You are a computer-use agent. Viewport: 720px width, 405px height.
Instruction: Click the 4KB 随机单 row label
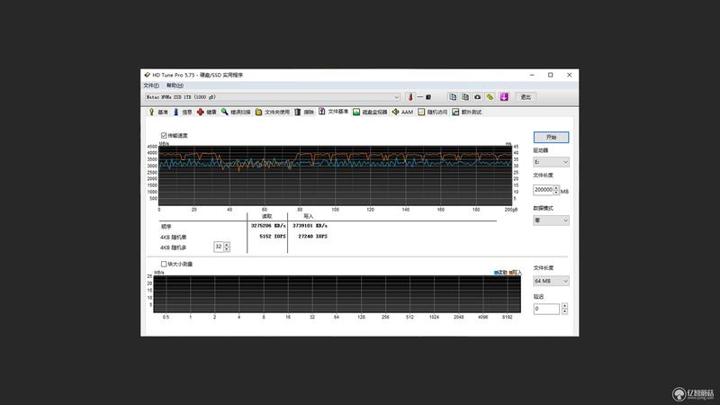click(173, 238)
